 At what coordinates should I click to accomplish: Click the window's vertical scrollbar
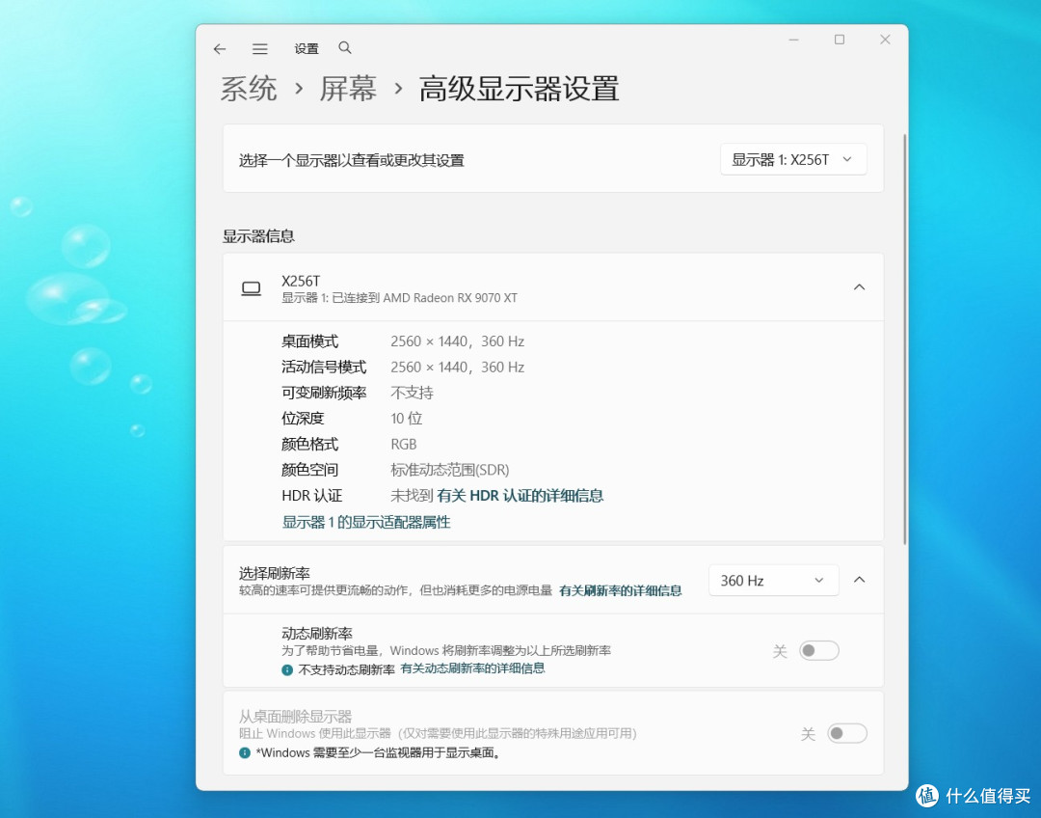pos(904,339)
